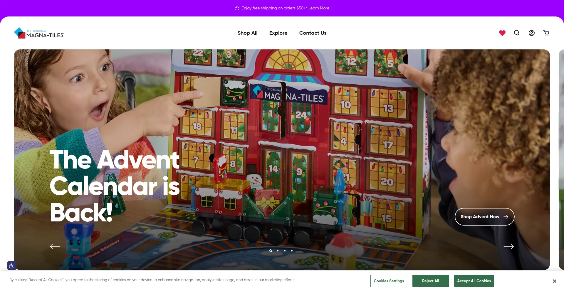Expand the Explore menu

coord(278,33)
